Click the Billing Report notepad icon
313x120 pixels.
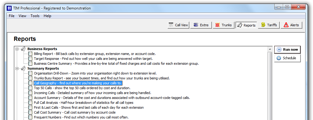point(30,54)
